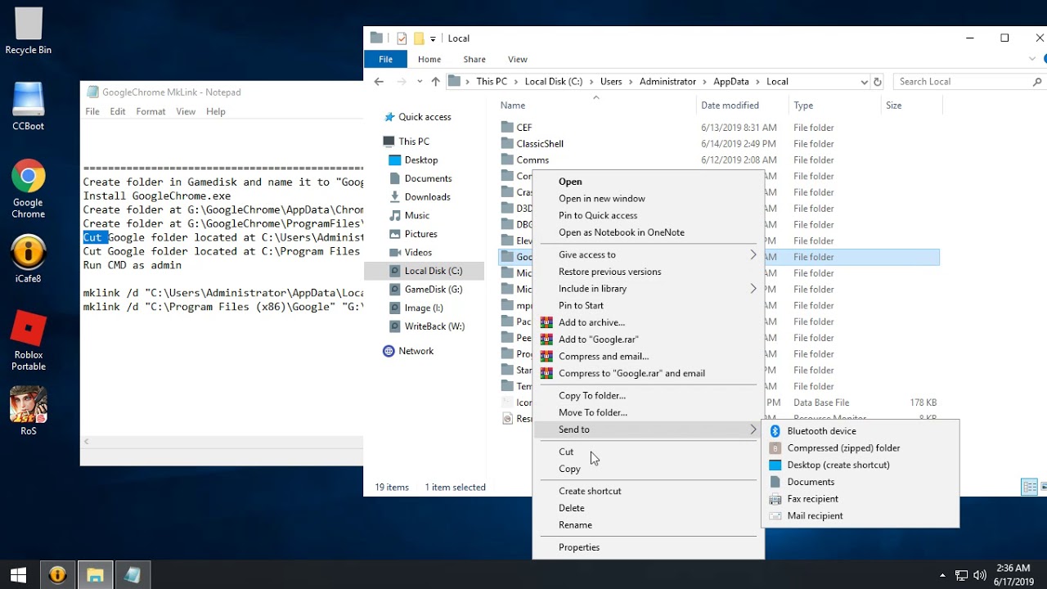Image resolution: width=1047 pixels, height=589 pixels.
Task: Sort by the Size column header
Action: click(x=893, y=106)
